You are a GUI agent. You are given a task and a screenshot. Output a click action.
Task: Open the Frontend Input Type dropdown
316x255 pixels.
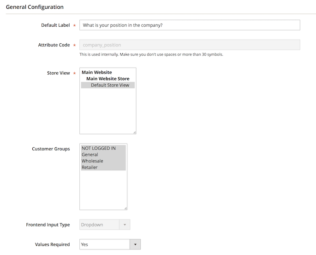(99, 225)
